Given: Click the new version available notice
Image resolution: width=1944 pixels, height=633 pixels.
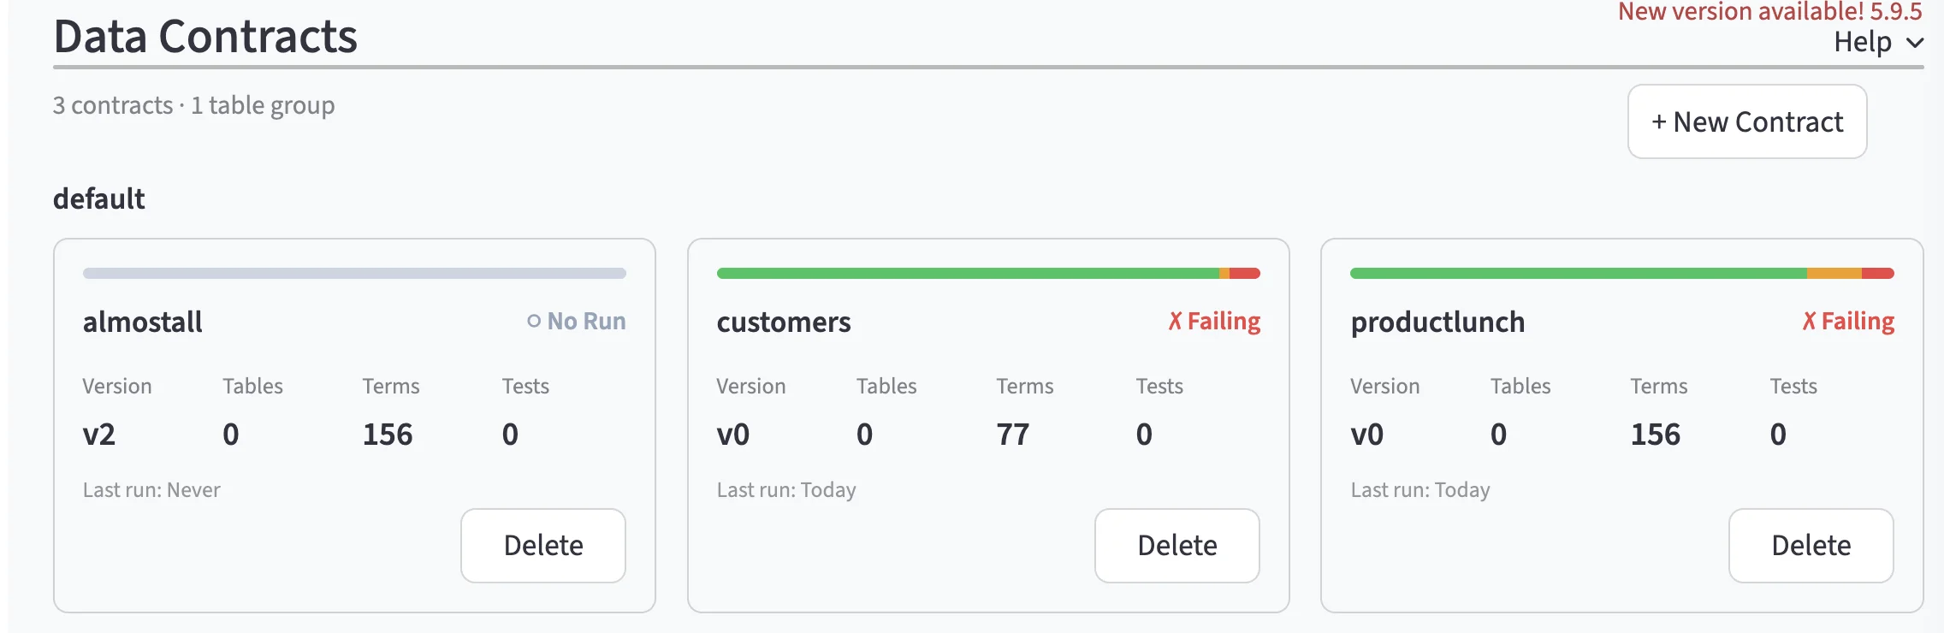Looking at the screenshot, I should point(1769,12).
